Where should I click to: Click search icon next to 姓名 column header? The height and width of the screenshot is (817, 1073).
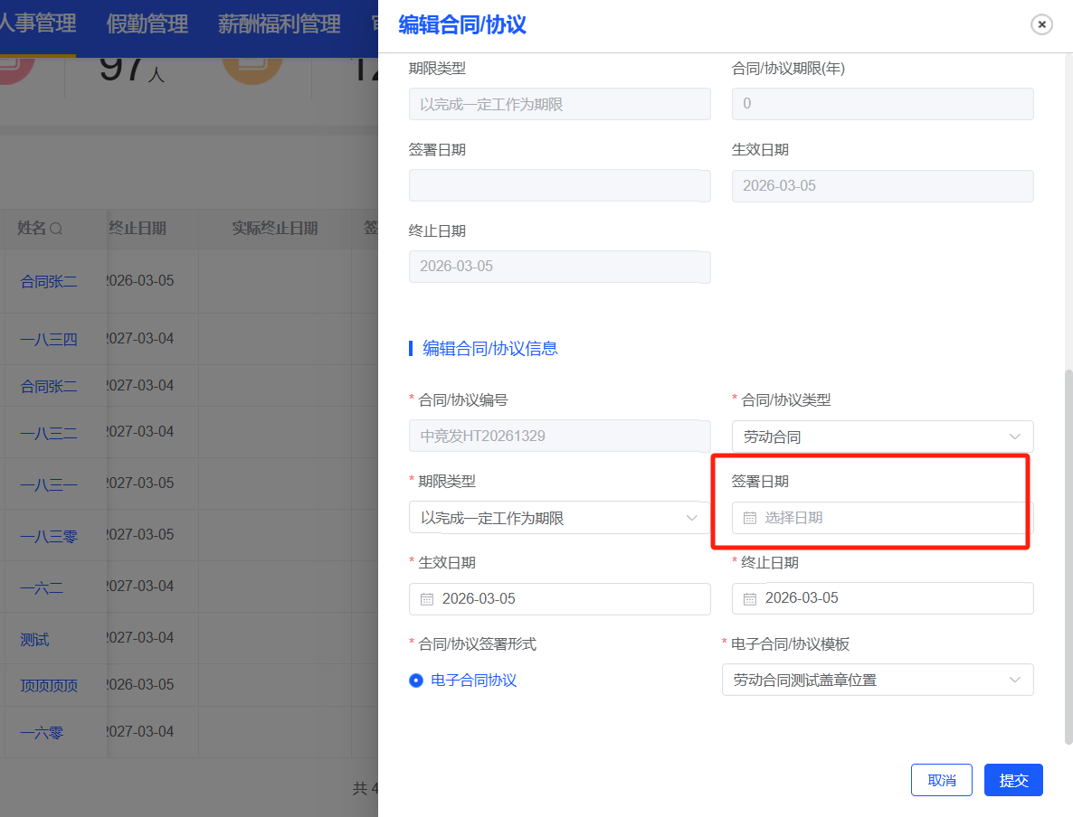(x=56, y=229)
